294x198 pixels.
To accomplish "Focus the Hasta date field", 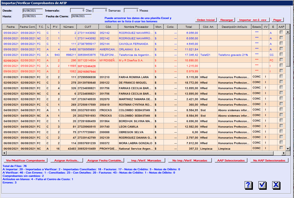I will point(33,16).
